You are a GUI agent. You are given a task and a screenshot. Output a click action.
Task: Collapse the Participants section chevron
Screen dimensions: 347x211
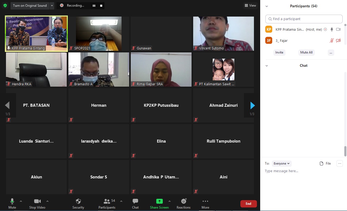click(267, 6)
